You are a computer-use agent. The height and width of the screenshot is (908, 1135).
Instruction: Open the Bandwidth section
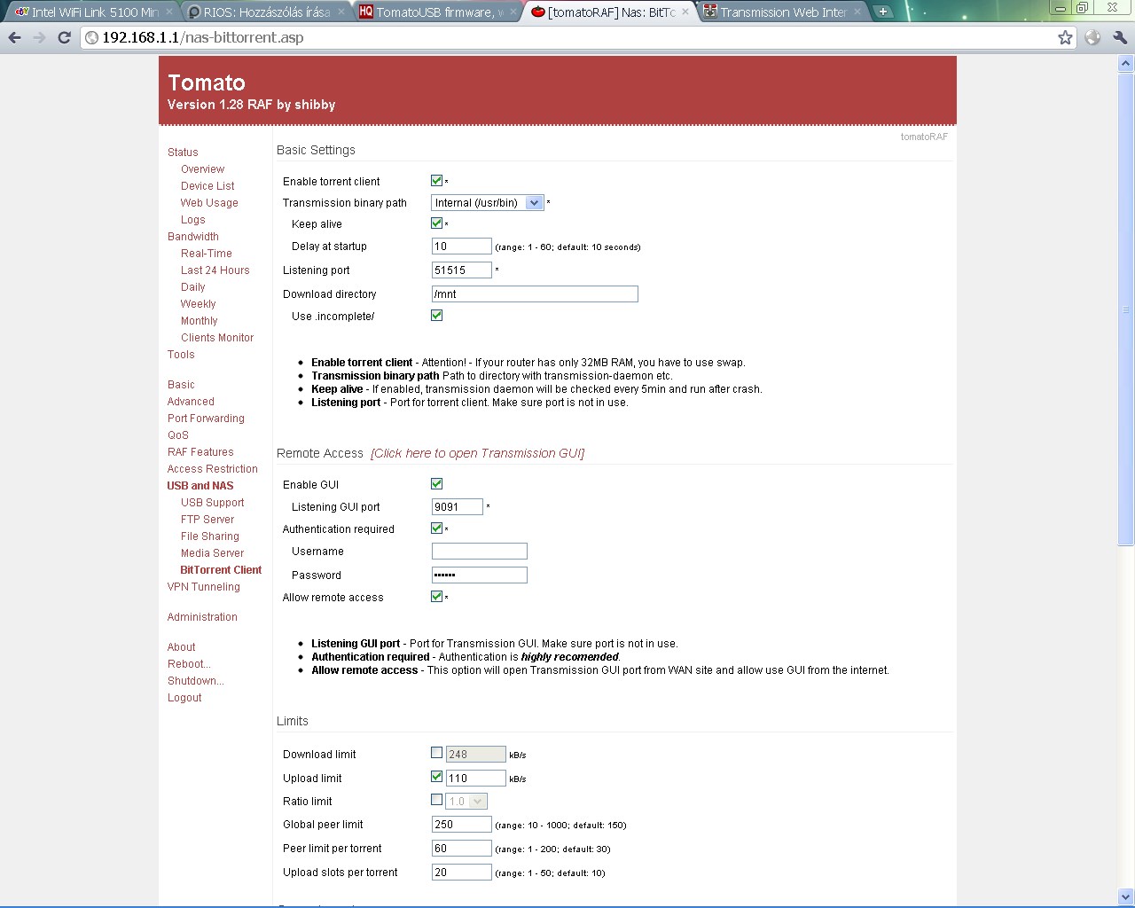pos(193,237)
